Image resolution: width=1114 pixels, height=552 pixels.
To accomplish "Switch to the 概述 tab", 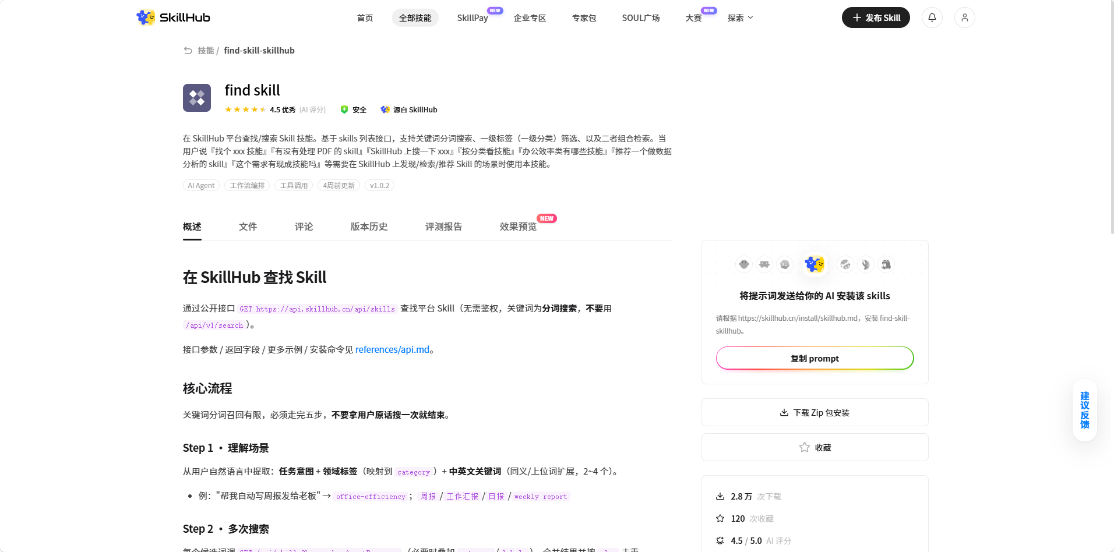I will pos(192,227).
